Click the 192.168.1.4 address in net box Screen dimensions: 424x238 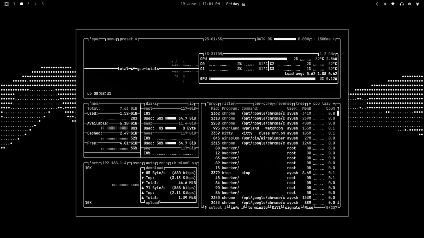tap(114, 163)
